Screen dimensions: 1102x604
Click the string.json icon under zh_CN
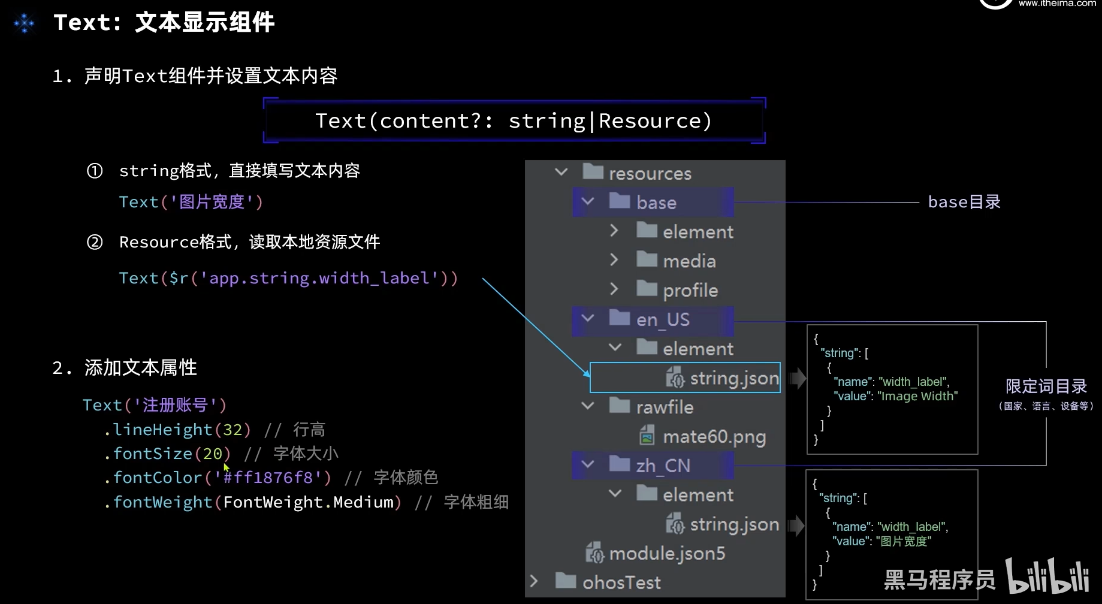(x=675, y=524)
